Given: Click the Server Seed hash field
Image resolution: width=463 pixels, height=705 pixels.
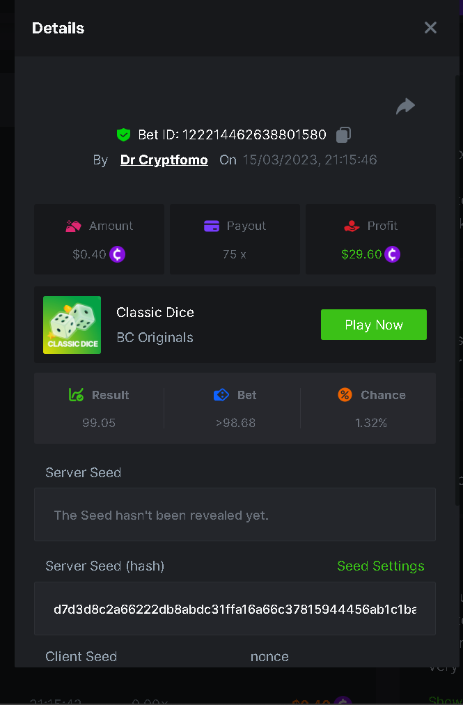Looking at the screenshot, I should [x=235, y=609].
